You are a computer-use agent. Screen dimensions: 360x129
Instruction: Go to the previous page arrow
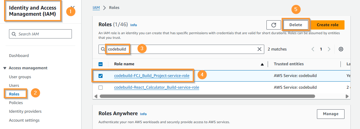tap(313, 49)
